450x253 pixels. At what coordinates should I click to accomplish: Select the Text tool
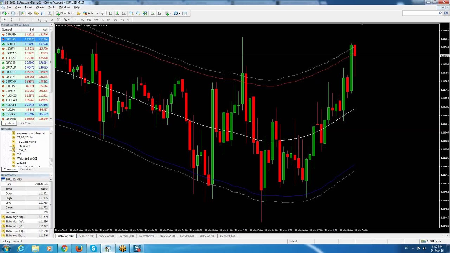[x=52, y=20]
